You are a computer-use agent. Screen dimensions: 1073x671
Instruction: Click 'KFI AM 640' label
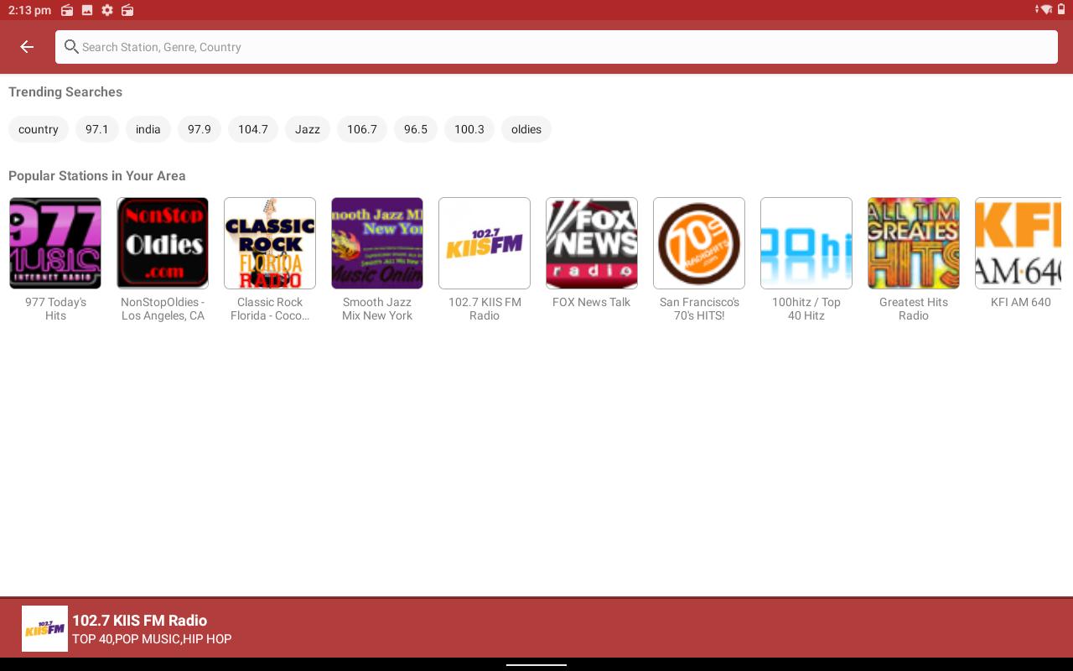(x=1020, y=302)
